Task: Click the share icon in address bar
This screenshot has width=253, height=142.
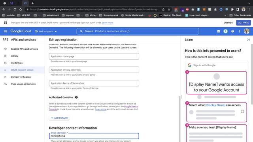Action: (163, 9)
